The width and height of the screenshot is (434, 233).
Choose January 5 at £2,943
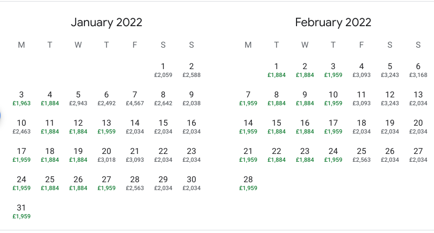pyautogui.click(x=78, y=98)
